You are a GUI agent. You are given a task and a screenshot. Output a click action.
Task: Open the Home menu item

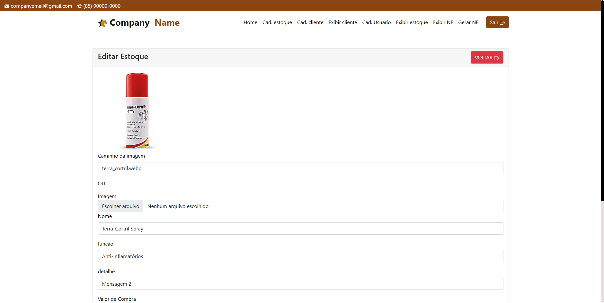[x=250, y=22]
